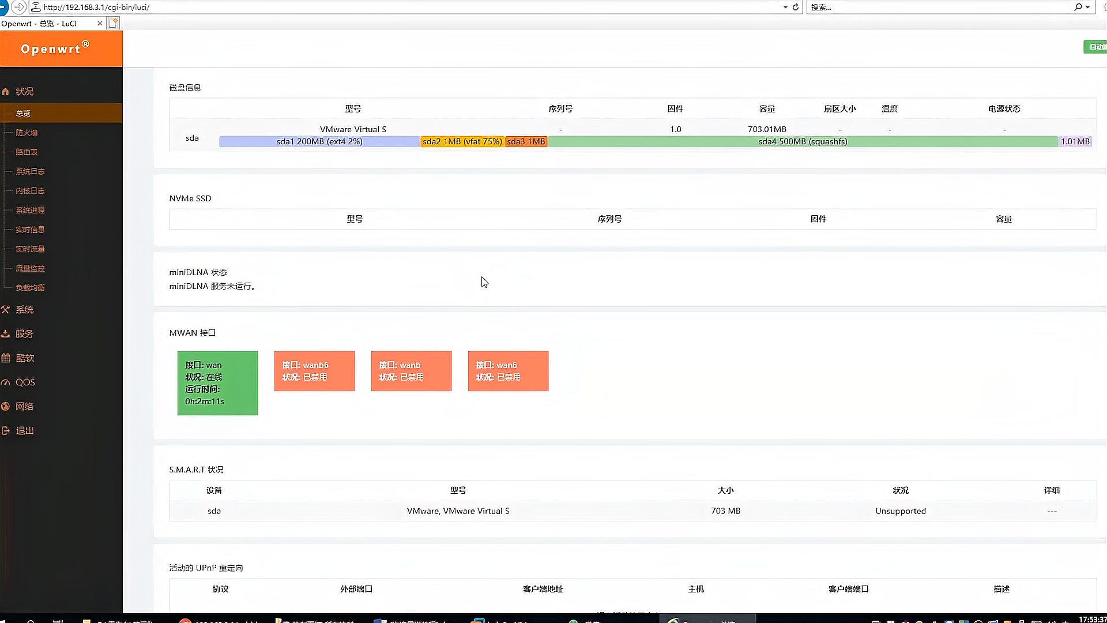Click the 客户端端口 column header
Image resolution: width=1107 pixels, height=623 pixels.
tap(848, 589)
